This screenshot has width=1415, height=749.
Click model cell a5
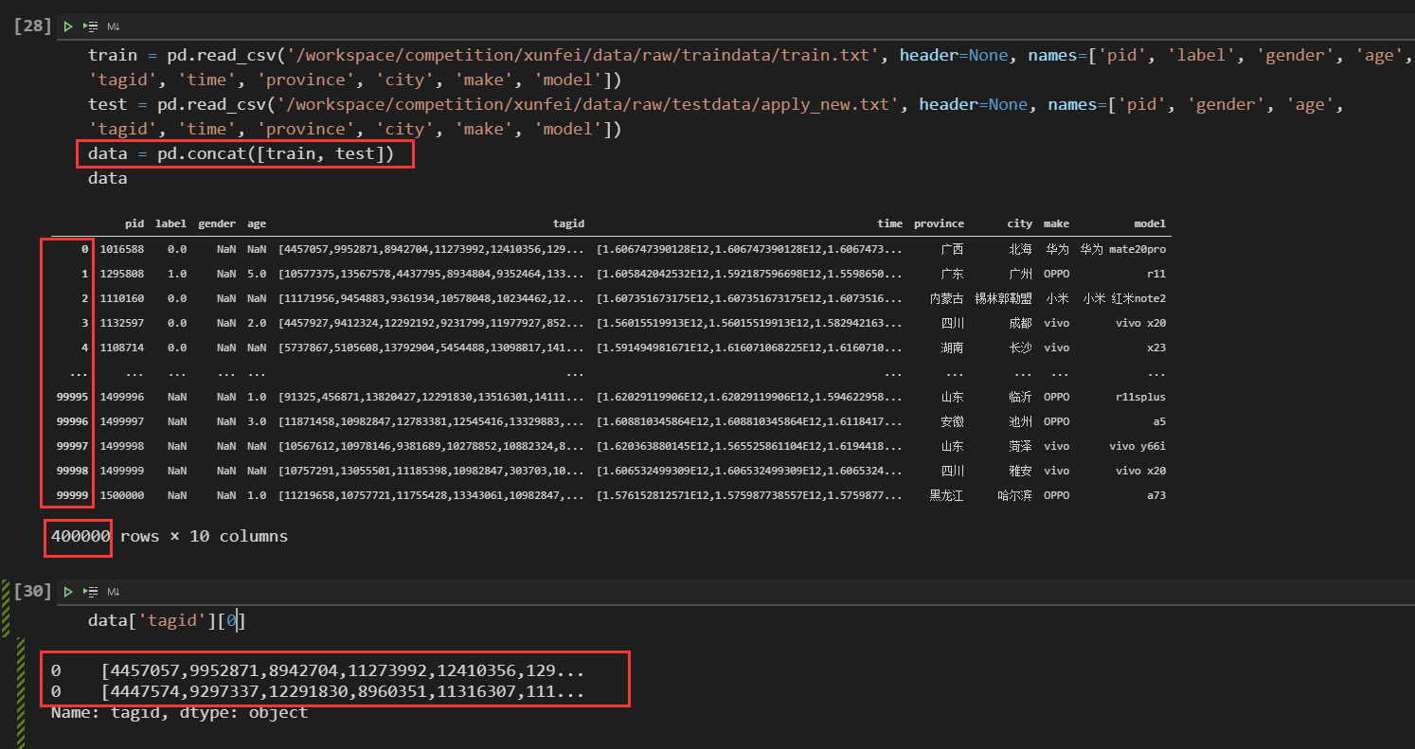pos(1160,421)
